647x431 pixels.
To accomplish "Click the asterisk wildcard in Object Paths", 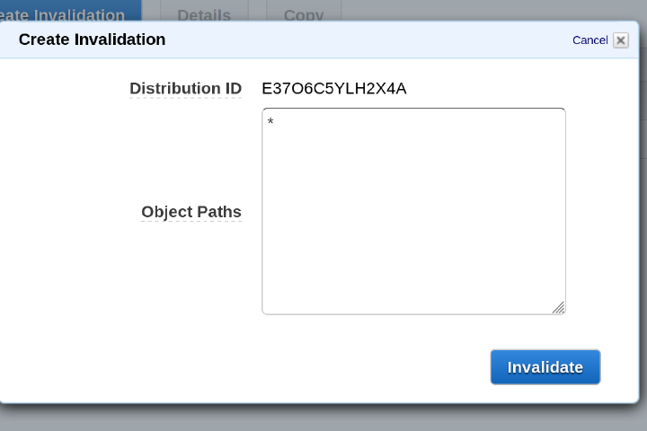I will tap(270, 122).
